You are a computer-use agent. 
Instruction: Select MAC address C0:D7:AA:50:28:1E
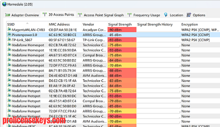click(x=63, y=30)
